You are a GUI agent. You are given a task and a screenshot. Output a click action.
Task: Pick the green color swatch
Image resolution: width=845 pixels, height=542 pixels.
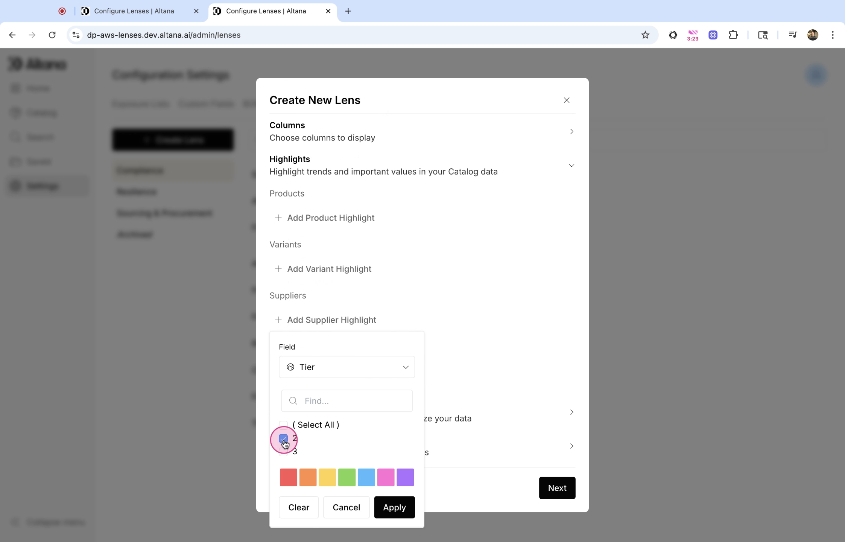click(347, 477)
